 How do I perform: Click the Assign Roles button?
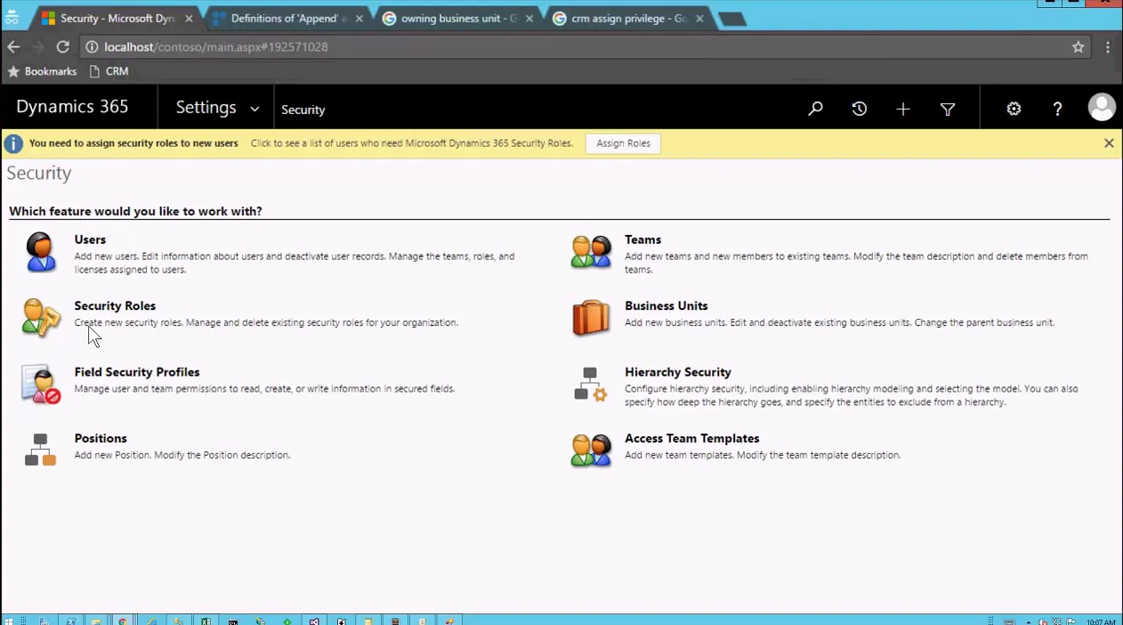tap(623, 143)
